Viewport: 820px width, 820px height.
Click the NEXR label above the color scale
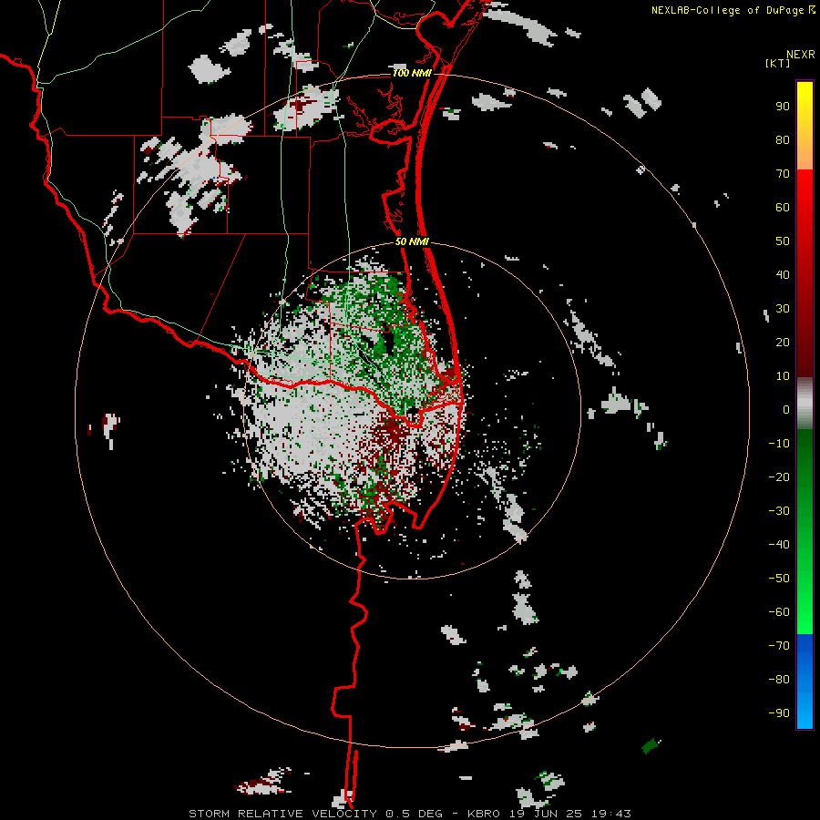coord(801,55)
